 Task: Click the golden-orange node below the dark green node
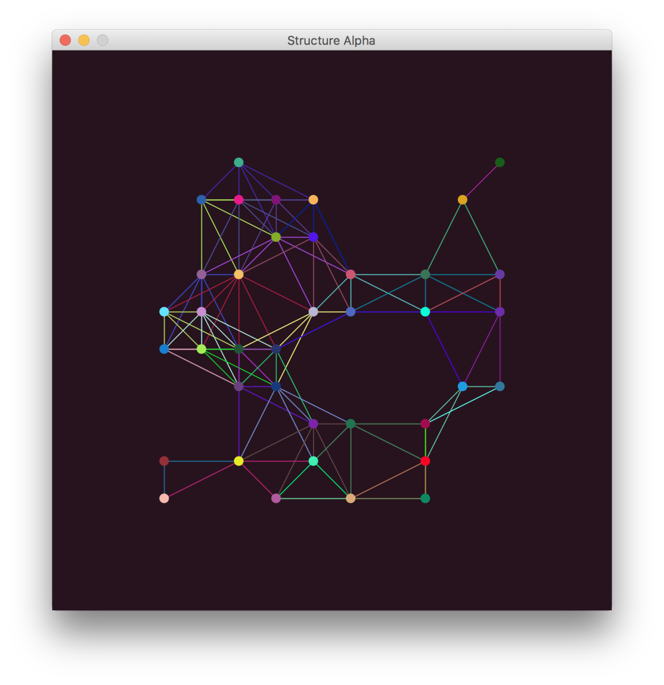pyautogui.click(x=462, y=200)
